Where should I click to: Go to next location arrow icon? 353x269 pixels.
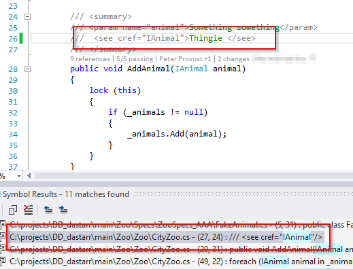pos(63,210)
